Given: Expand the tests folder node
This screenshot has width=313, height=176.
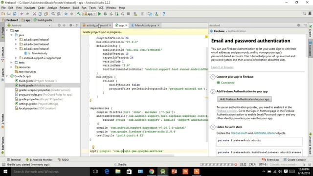Looking at the screenshot, I should [12, 63].
